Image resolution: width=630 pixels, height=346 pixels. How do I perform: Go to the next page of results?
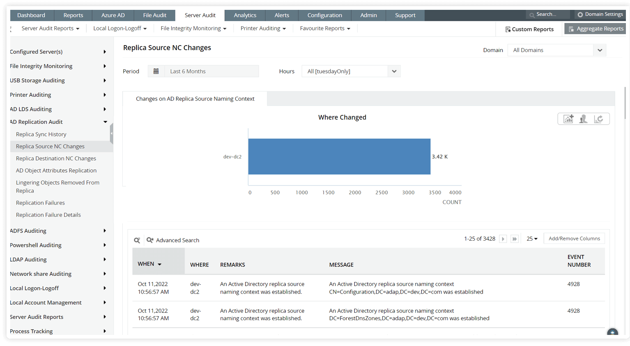[503, 239]
